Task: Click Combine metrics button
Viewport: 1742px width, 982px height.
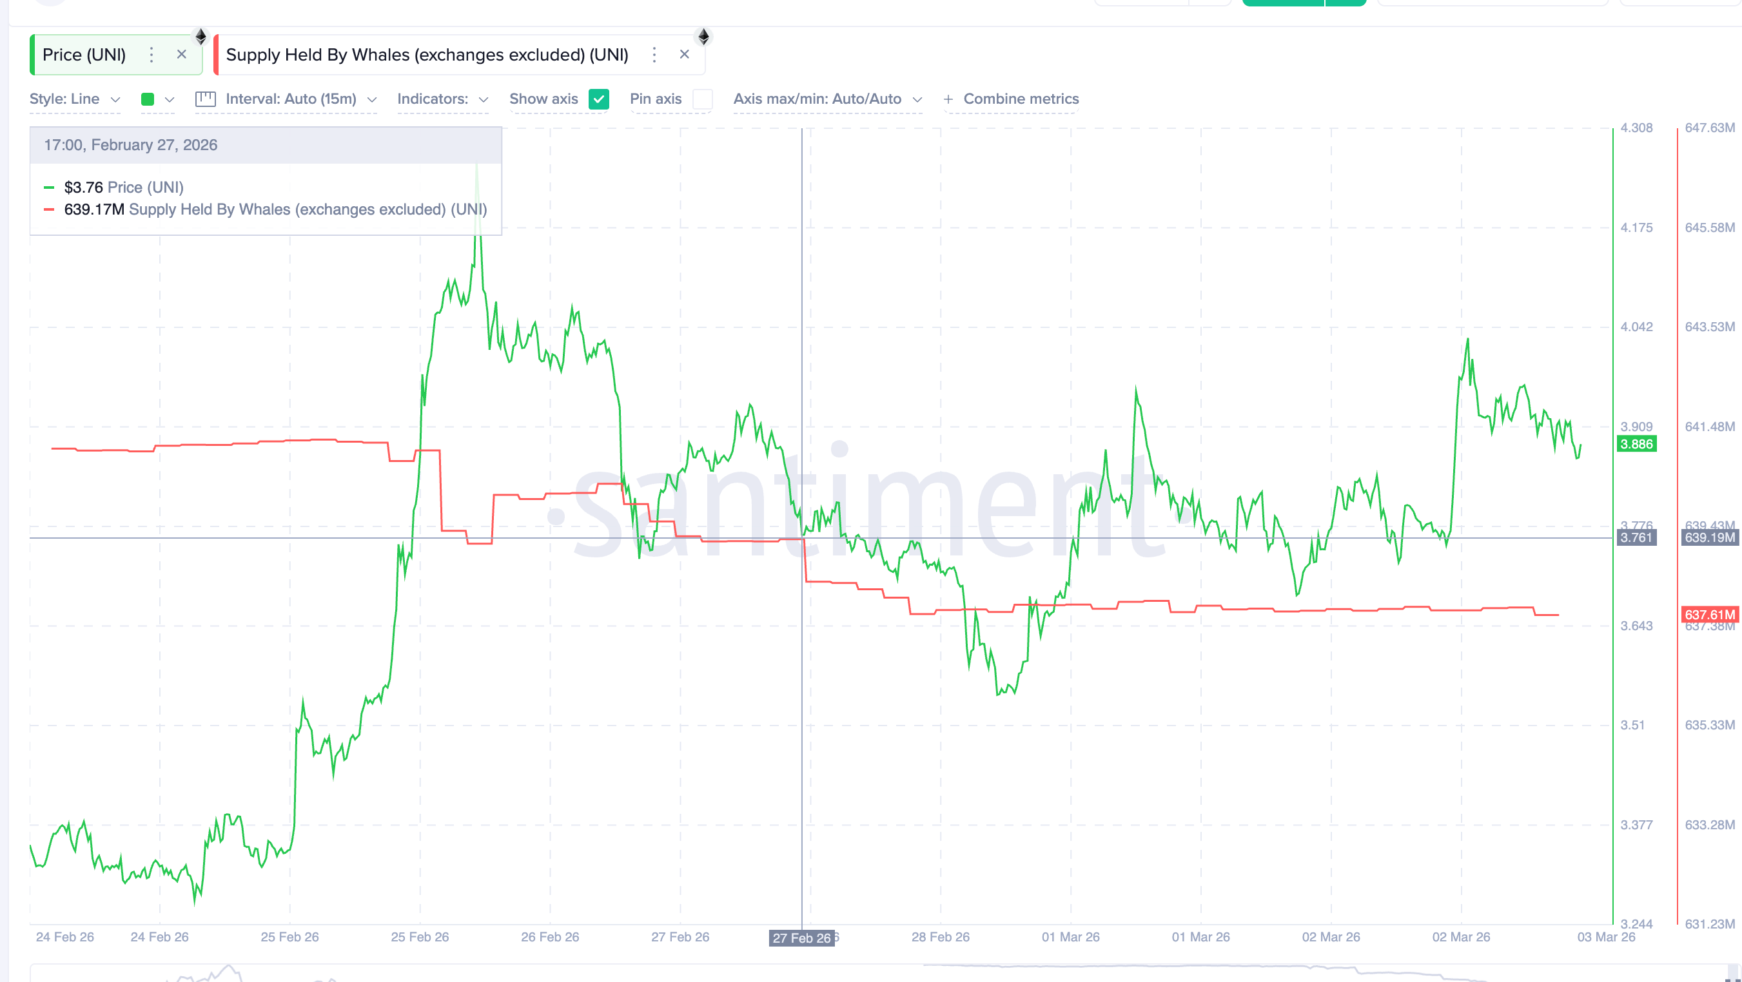Action: click(x=1021, y=99)
